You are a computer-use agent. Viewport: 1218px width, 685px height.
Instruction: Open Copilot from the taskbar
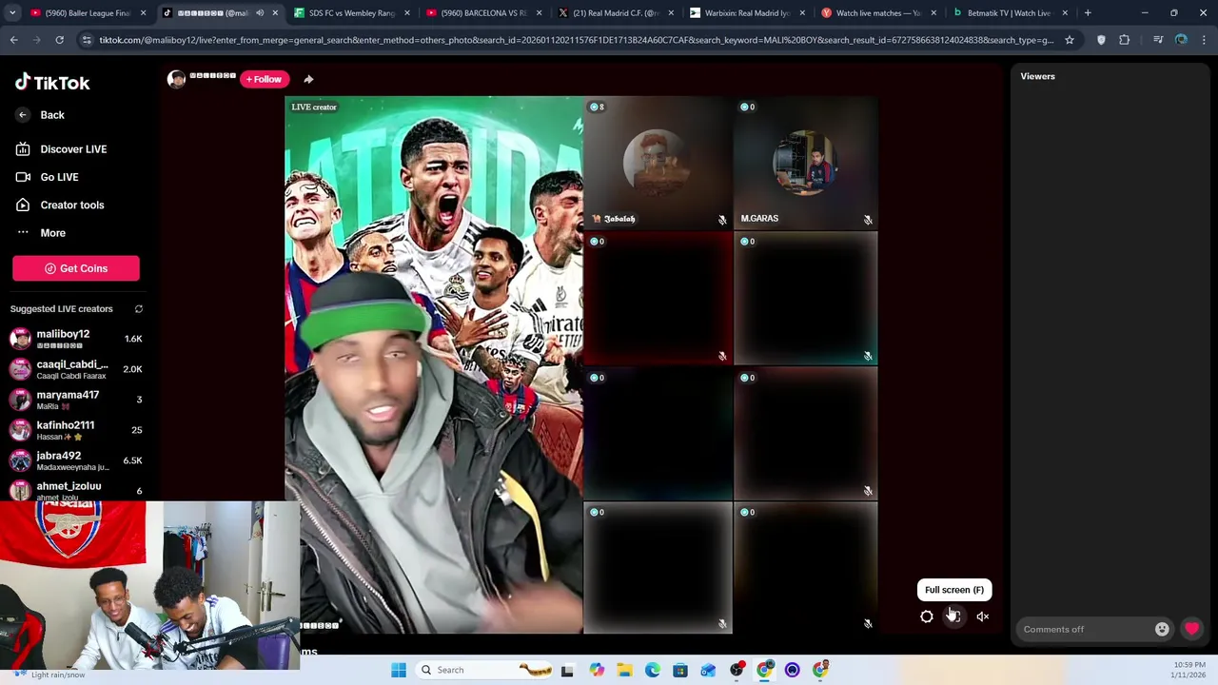point(597,670)
